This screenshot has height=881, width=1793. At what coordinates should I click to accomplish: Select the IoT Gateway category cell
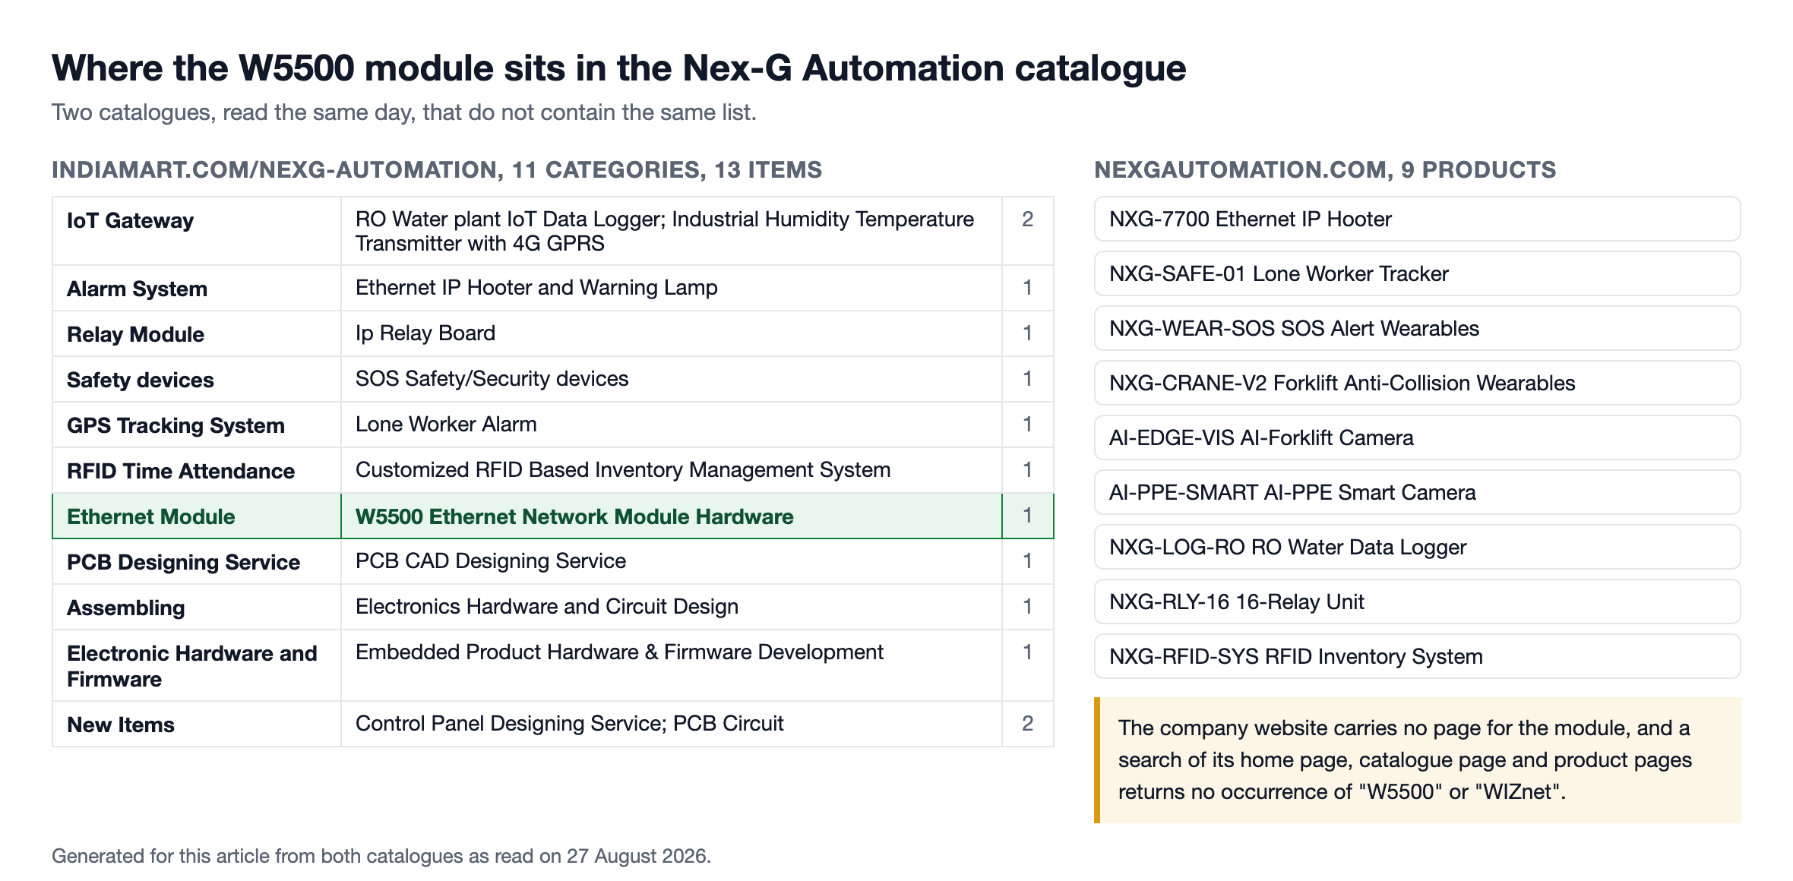(197, 231)
